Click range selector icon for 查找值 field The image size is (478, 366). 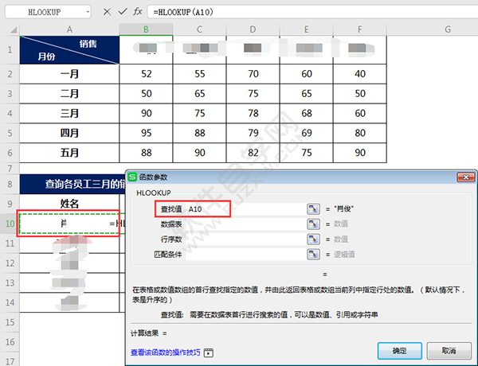(x=313, y=209)
